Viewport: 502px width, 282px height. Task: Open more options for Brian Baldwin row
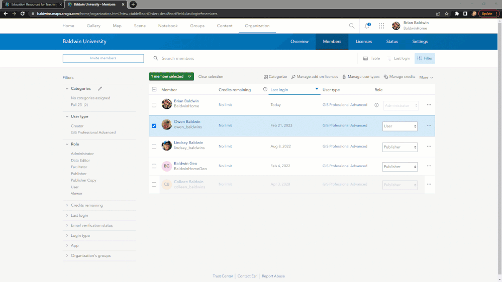click(429, 105)
